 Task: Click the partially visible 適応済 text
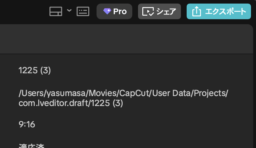point(31,146)
